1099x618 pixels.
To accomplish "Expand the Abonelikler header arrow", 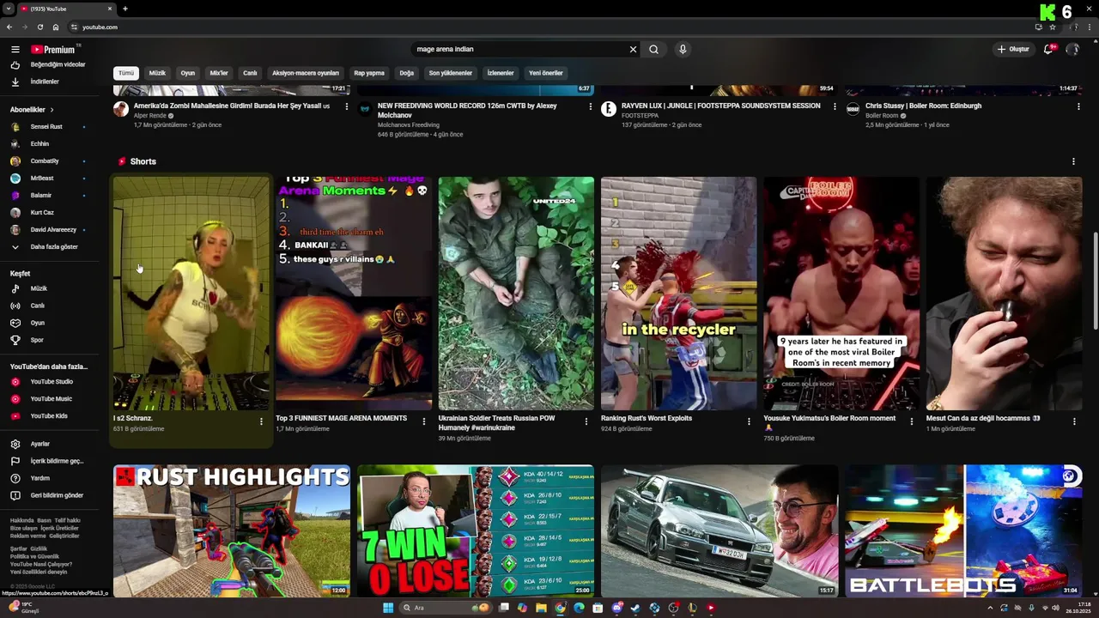I will point(52,110).
